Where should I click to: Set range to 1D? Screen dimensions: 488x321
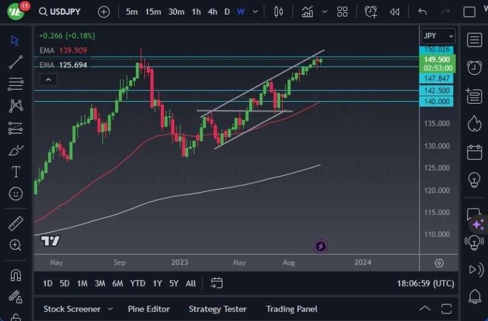click(47, 283)
